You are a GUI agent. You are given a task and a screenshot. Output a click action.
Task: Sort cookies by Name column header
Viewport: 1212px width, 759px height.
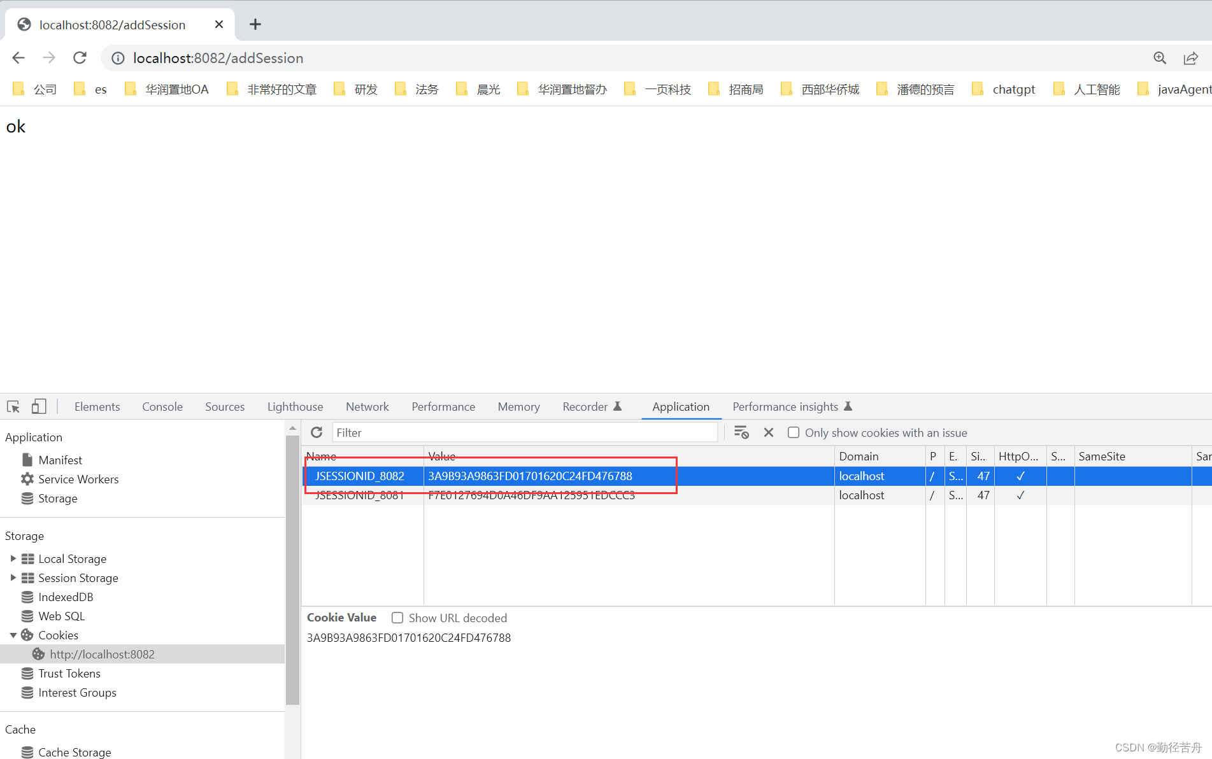(363, 456)
